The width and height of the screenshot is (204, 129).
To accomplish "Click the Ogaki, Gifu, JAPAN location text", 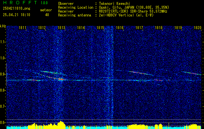I will pos(134,7).
